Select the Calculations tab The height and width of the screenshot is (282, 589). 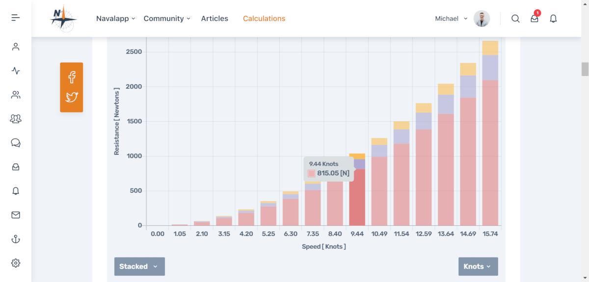coord(264,19)
